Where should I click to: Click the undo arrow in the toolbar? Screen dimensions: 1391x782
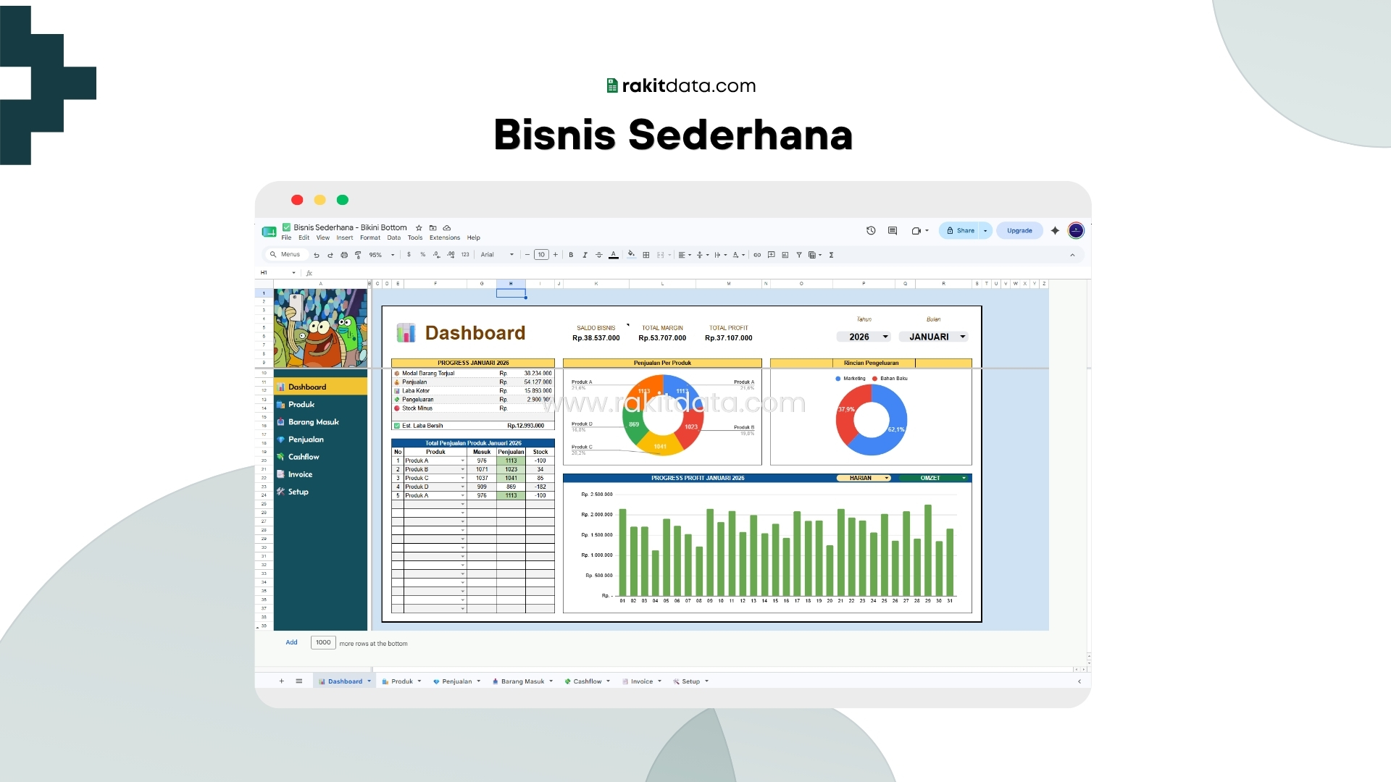pos(317,255)
